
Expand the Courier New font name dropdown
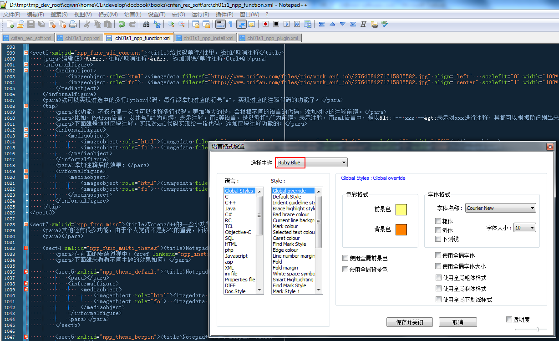point(501,208)
